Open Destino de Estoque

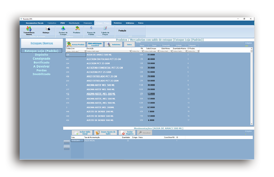tap(63, 31)
